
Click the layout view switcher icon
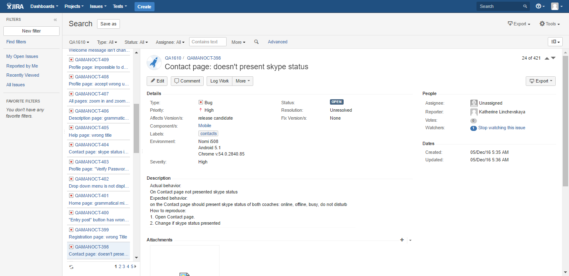pos(555,42)
